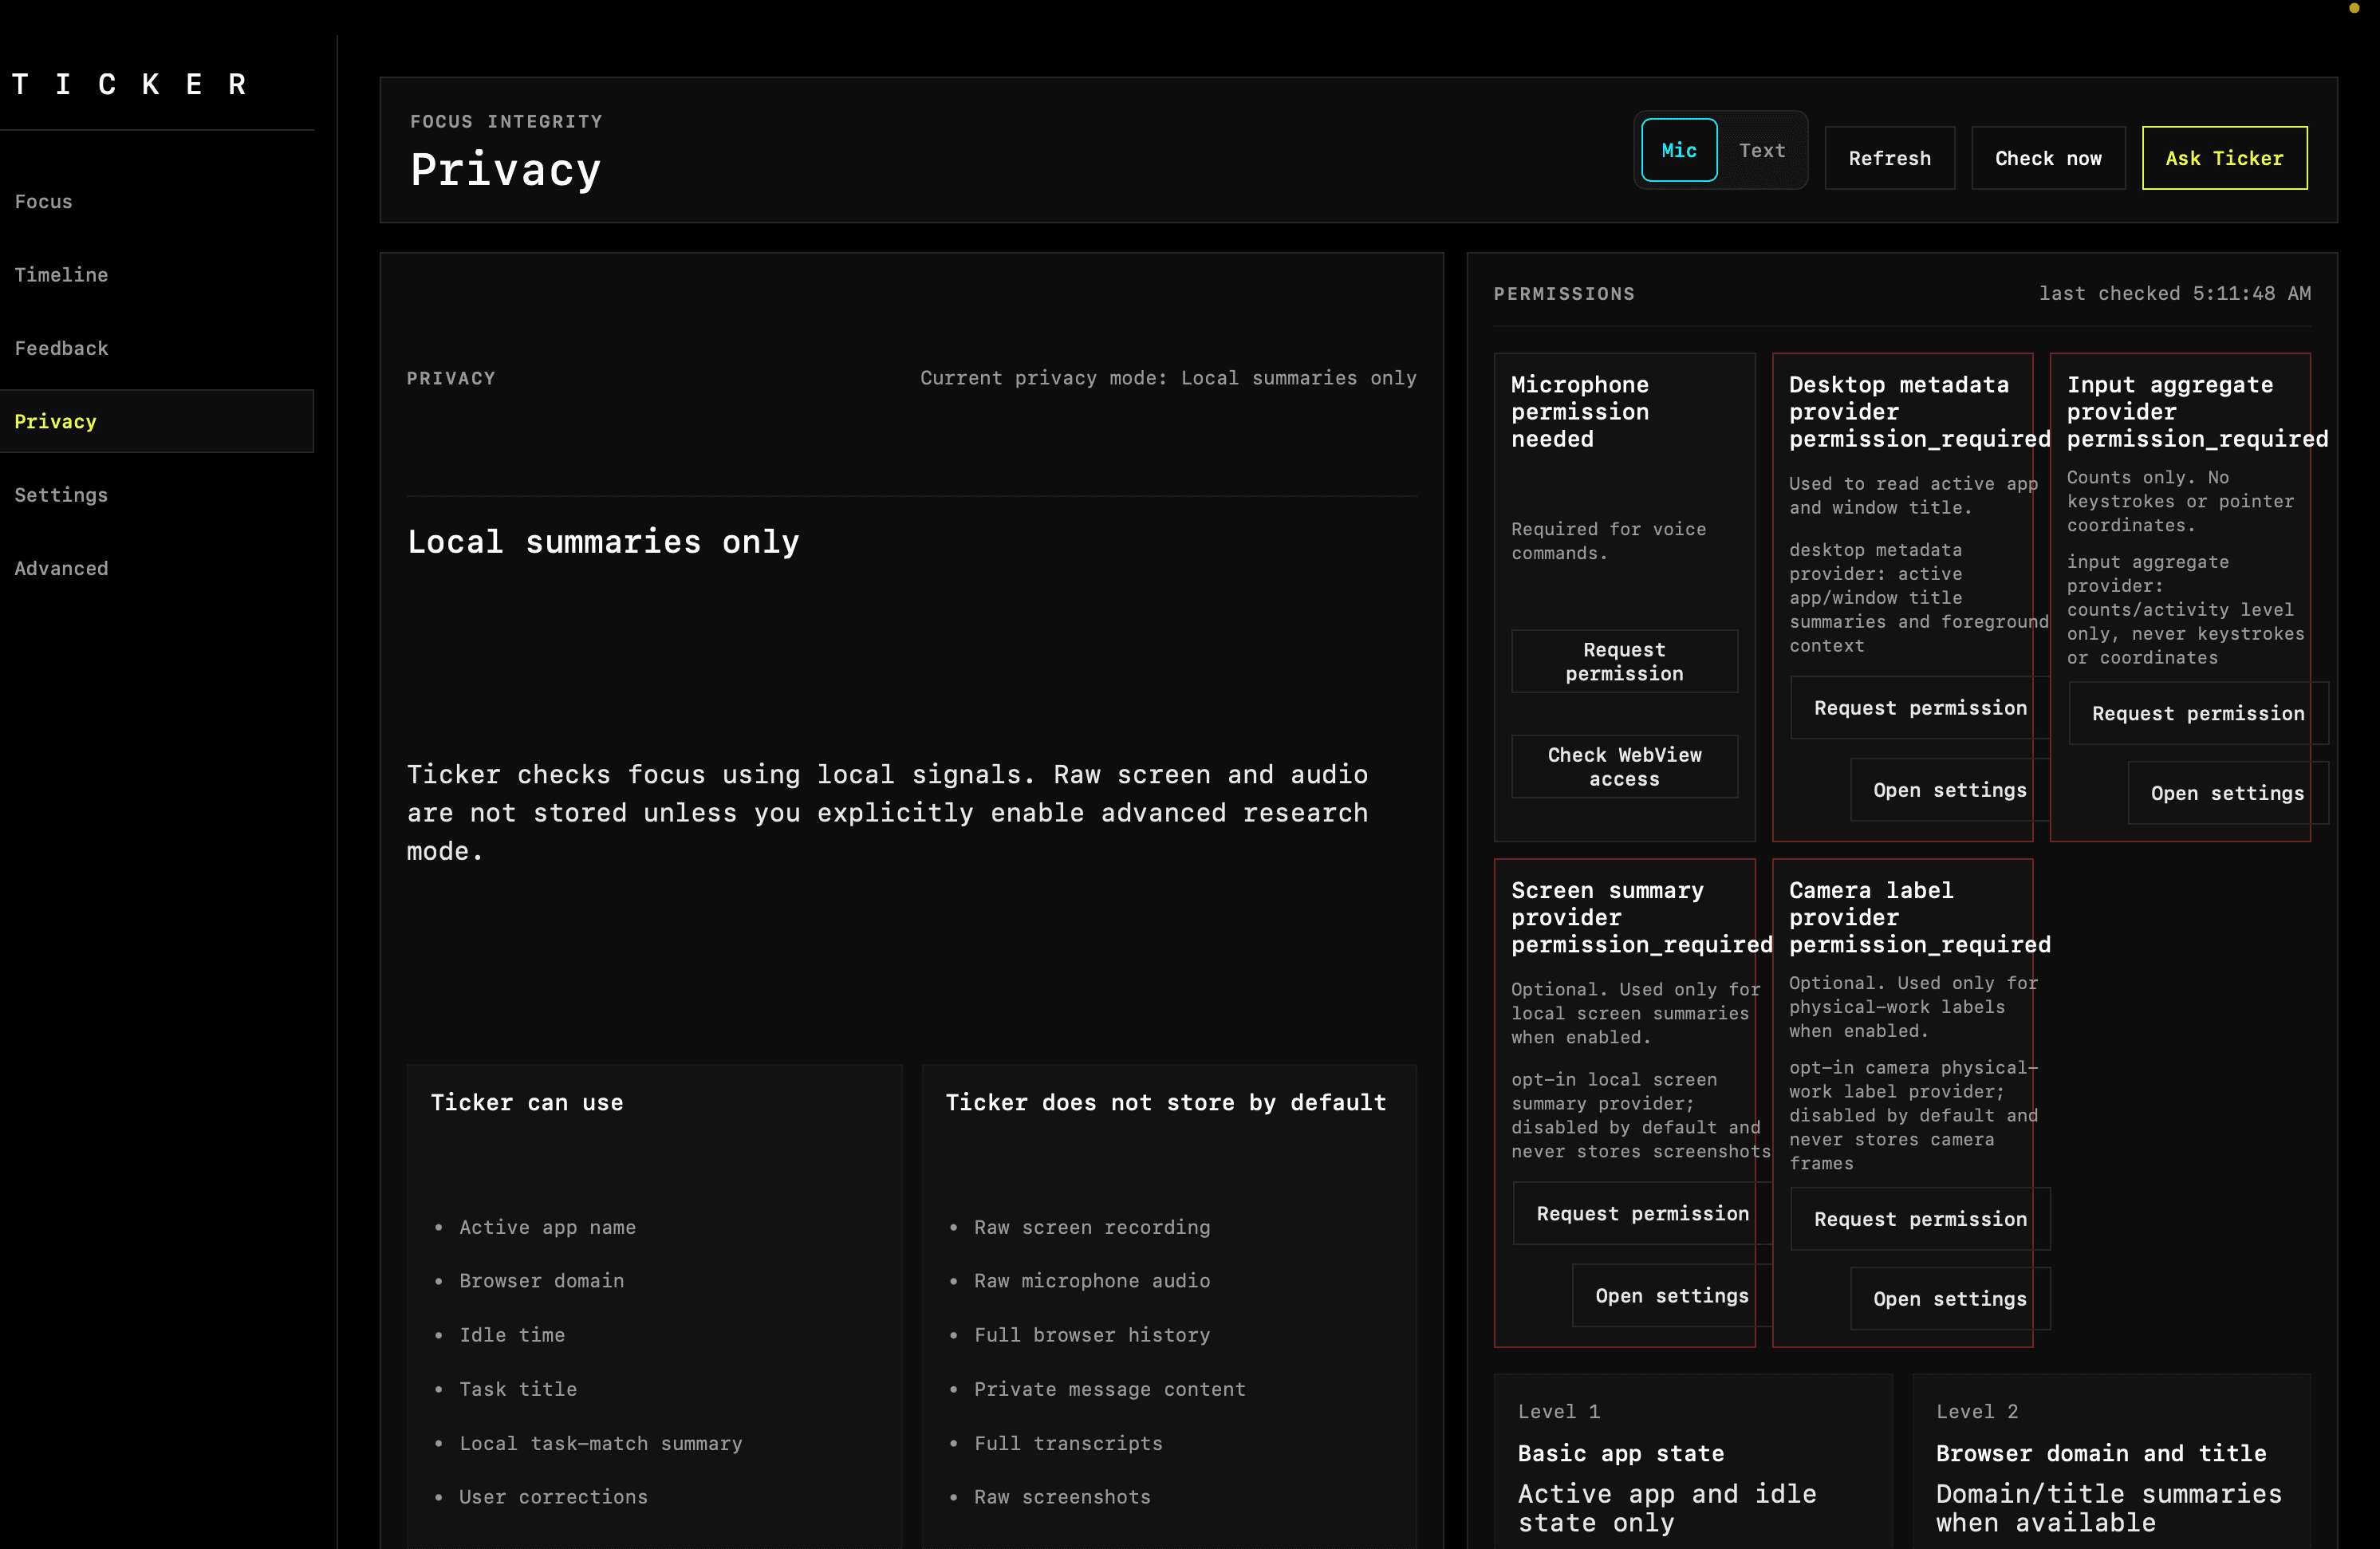Open settings for Screen summary provider
This screenshot has width=2380, height=1549.
pyautogui.click(x=1672, y=1296)
